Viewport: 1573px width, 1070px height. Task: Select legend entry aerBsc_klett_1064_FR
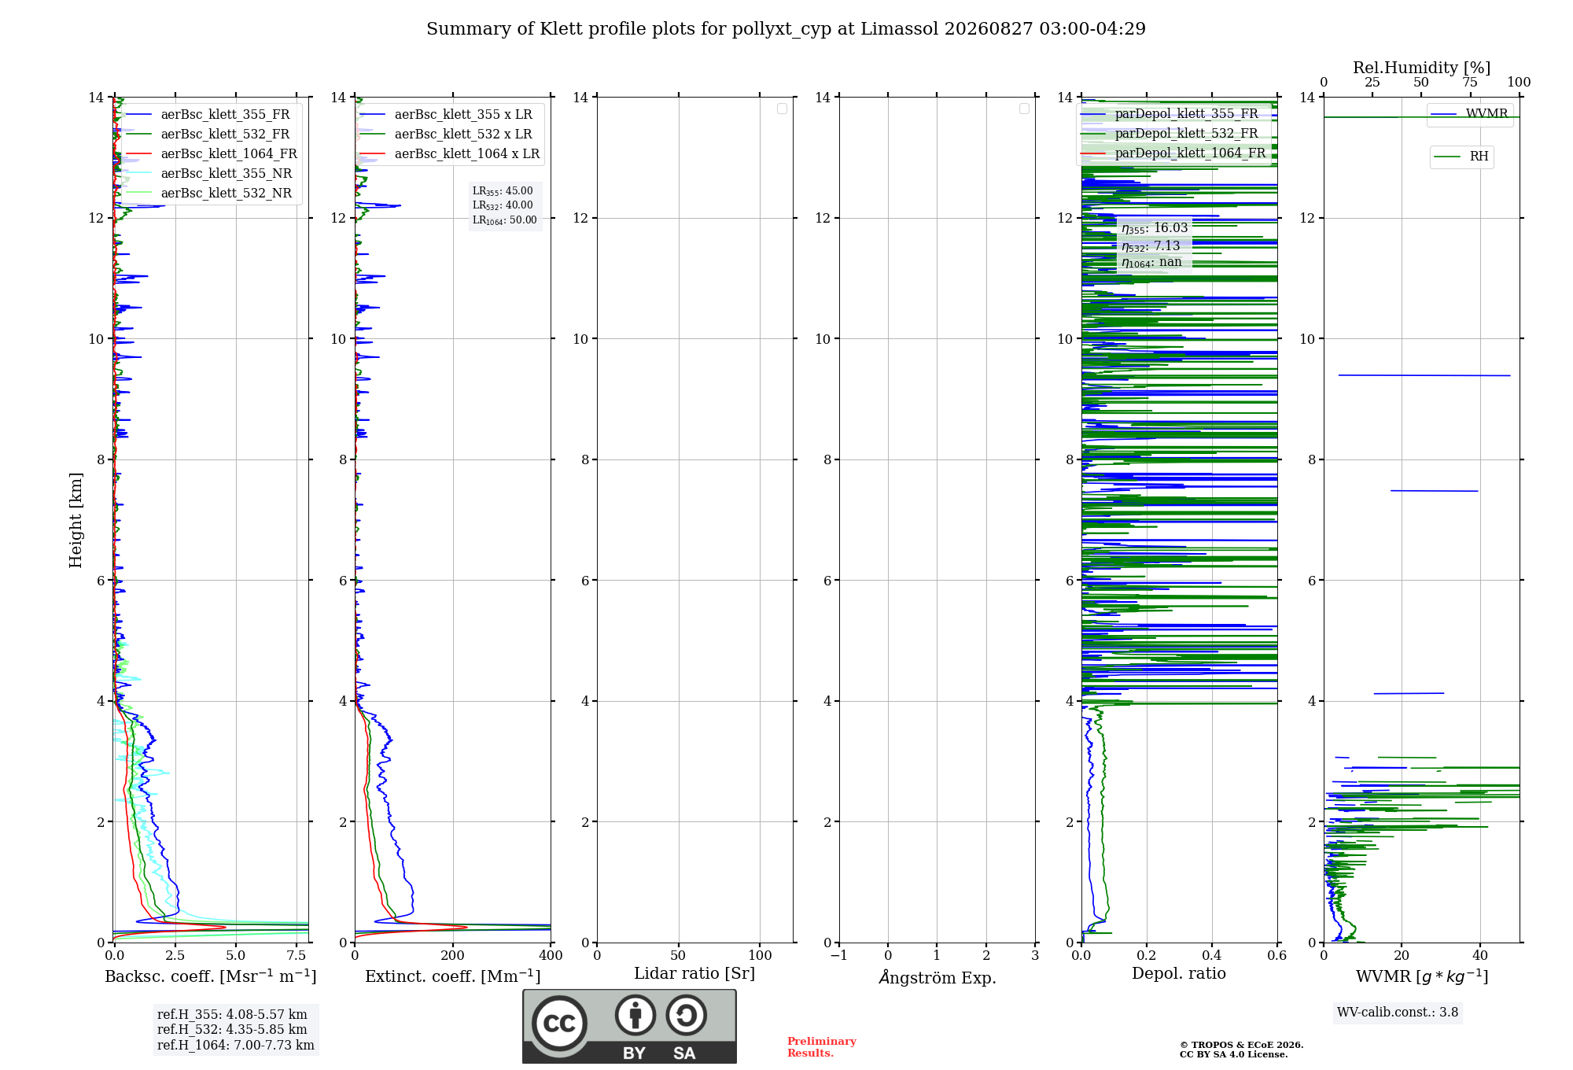click(x=211, y=153)
